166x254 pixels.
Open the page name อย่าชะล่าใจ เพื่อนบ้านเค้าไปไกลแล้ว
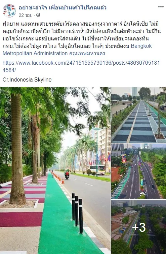point(63,7)
